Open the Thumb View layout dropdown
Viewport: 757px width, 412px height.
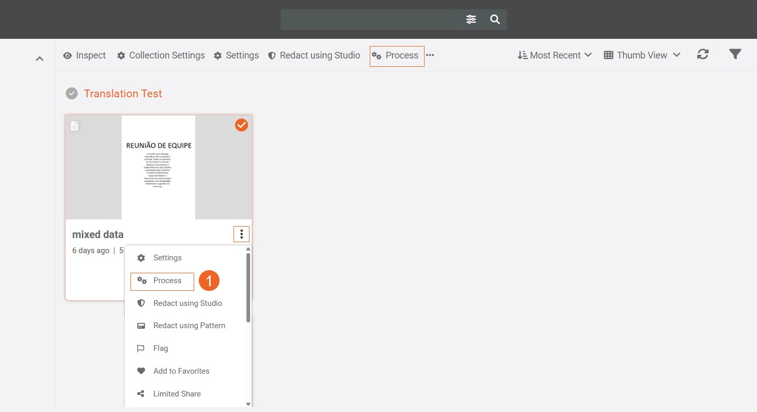[642, 55]
